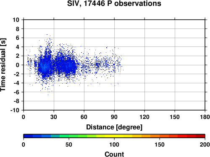Screen dimensions: 210x157
Task: Click the x-axis tick label '30'
Action: [54, 117]
